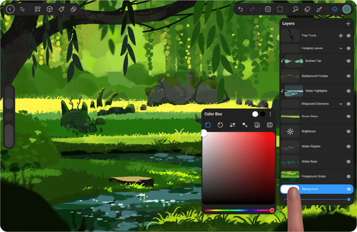The height and width of the screenshot is (232, 357).
Task: Activate the dashed selection tool
Action: coord(280,9)
